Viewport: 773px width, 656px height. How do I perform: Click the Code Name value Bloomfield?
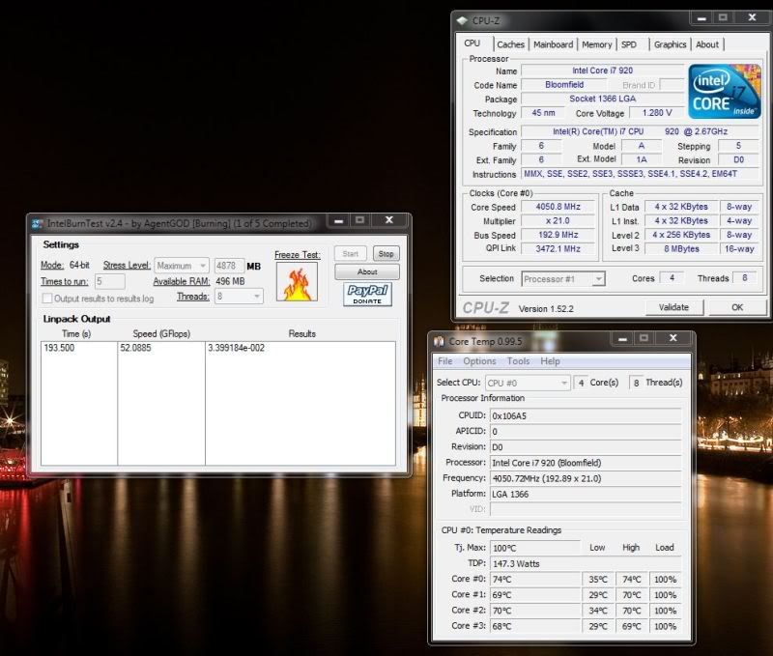564,85
